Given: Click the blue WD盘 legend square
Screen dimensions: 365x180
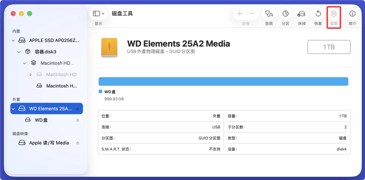Looking at the screenshot, I should 100,91.
